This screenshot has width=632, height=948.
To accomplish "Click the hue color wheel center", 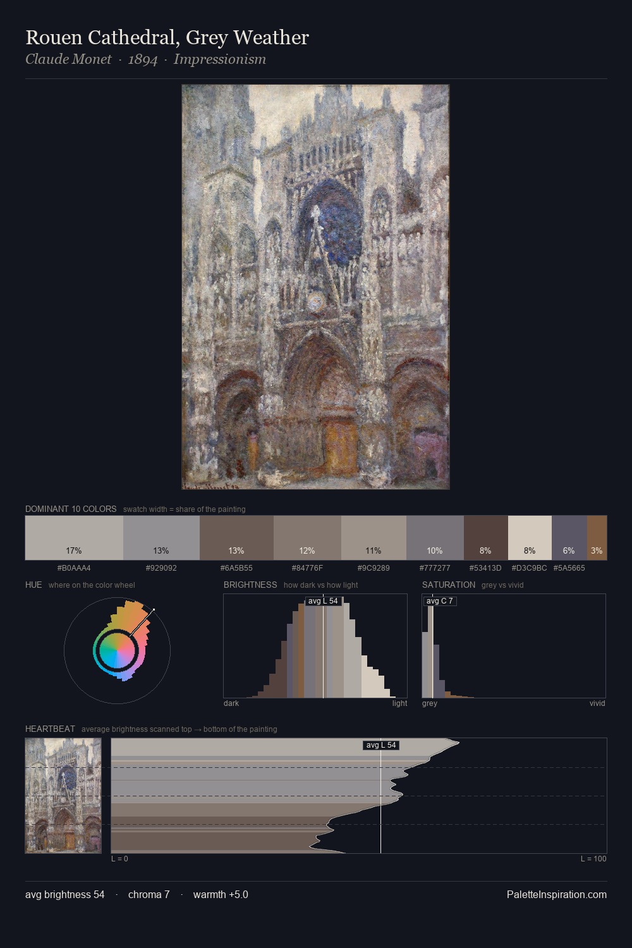I will (x=117, y=650).
